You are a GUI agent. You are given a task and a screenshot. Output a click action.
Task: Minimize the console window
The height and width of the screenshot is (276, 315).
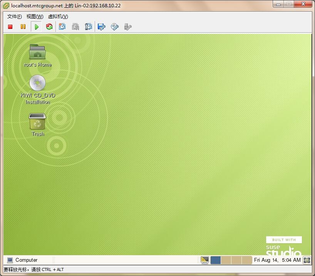(278, 4)
